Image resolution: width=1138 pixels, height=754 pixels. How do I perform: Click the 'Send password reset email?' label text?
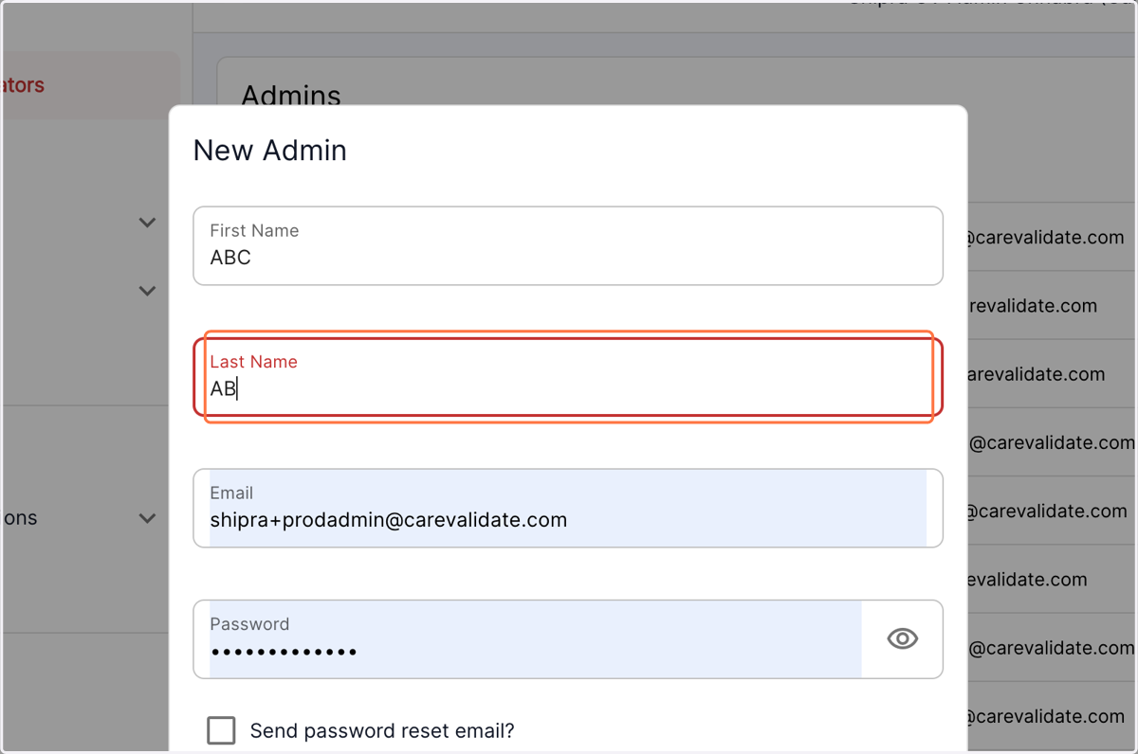tap(382, 731)
